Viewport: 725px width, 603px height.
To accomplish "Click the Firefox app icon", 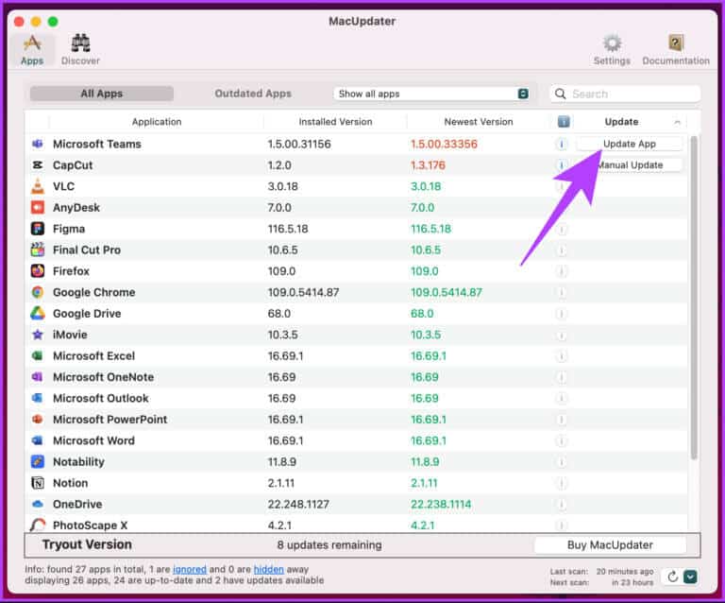I will [x=38, y=270].
